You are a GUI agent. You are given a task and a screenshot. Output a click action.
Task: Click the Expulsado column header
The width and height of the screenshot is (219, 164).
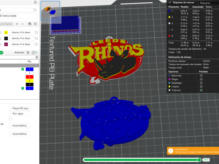pyautogui.click(x=198, y=7)
